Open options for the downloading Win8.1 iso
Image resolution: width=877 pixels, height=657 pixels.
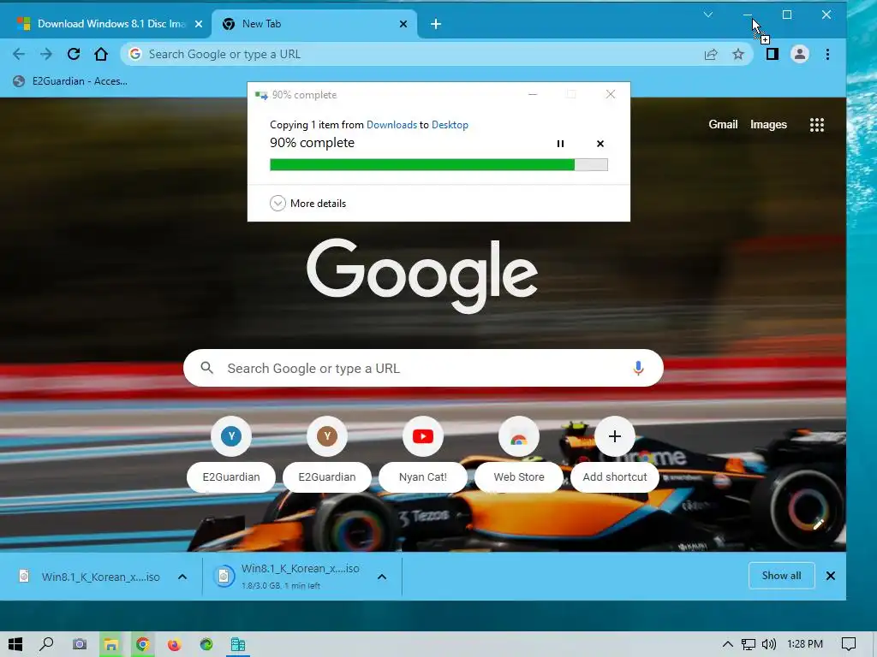click(381, 577)
